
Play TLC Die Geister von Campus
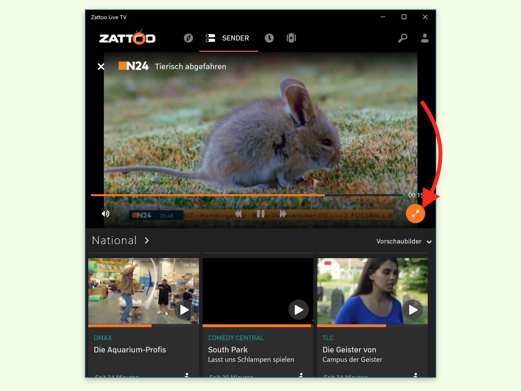413,310
